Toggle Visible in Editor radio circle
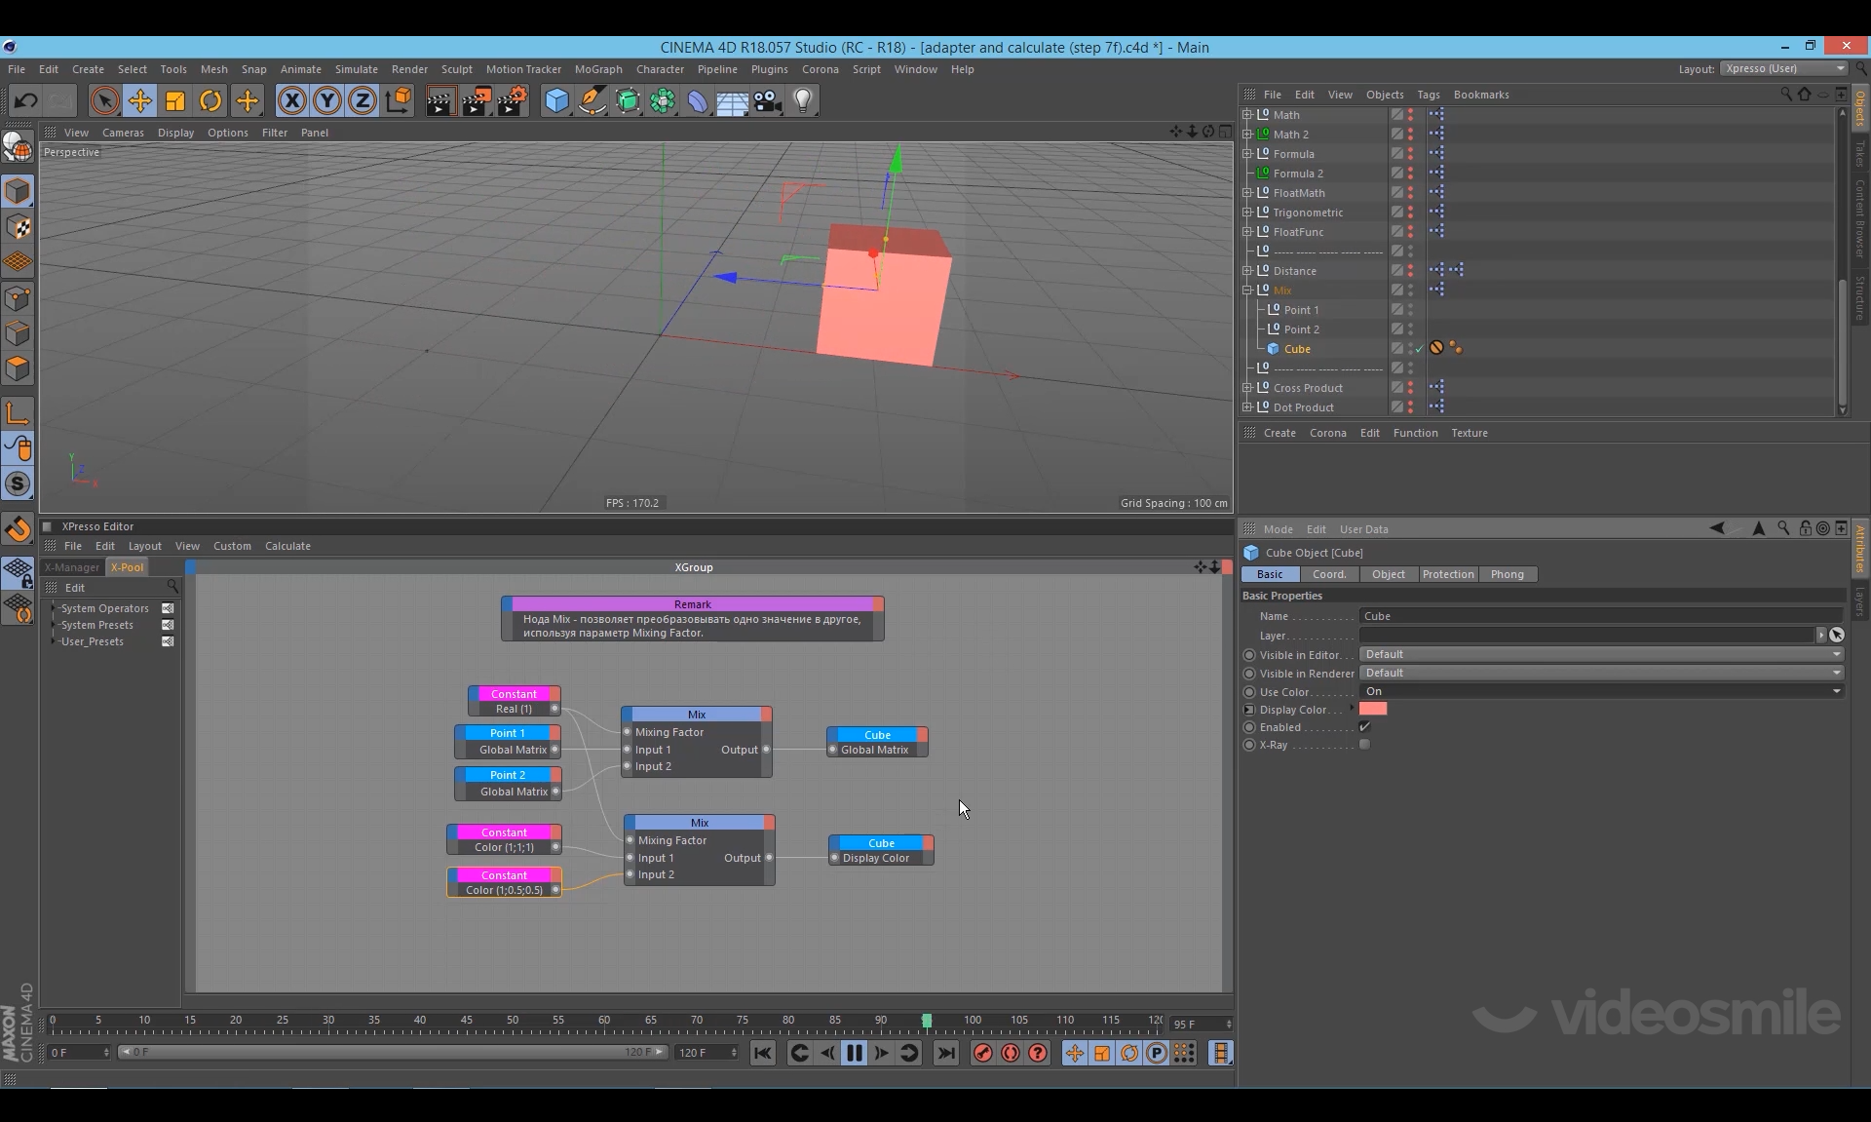This screenshot has height=1122, width=1871. tap(1249, 655)
